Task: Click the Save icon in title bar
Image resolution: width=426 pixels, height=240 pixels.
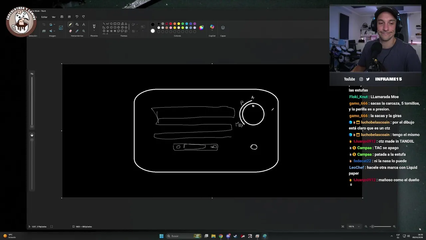Action: [x=62, y=17]
